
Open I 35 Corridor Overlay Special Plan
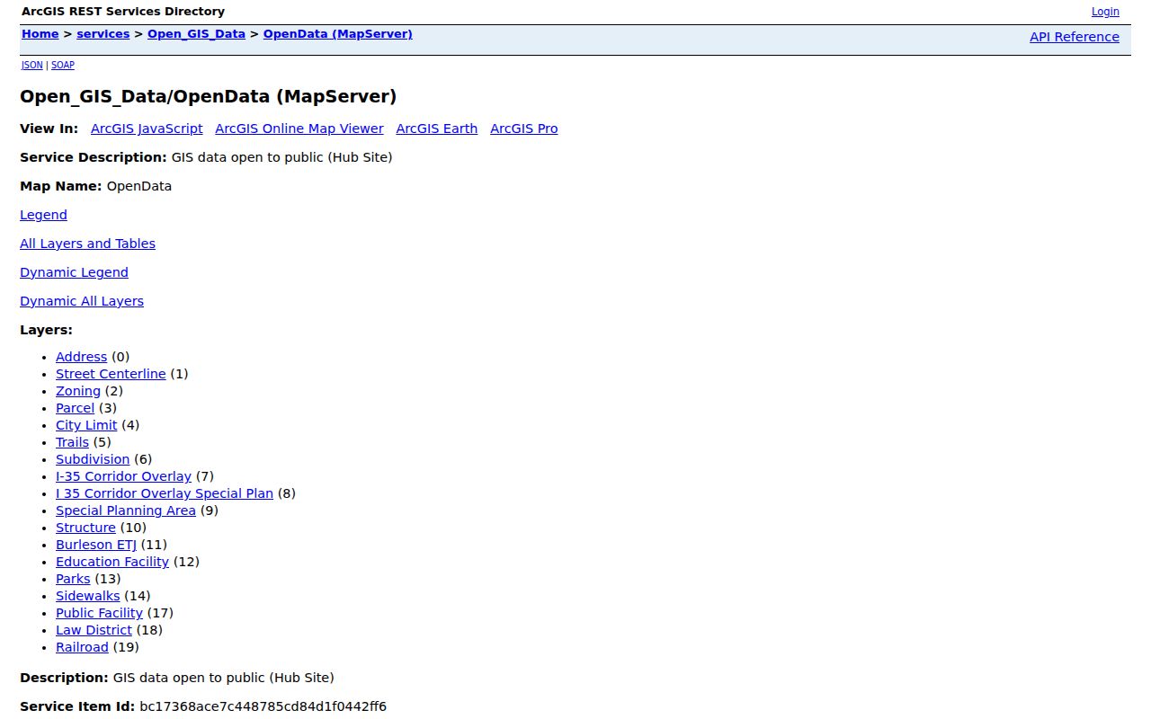165,493
